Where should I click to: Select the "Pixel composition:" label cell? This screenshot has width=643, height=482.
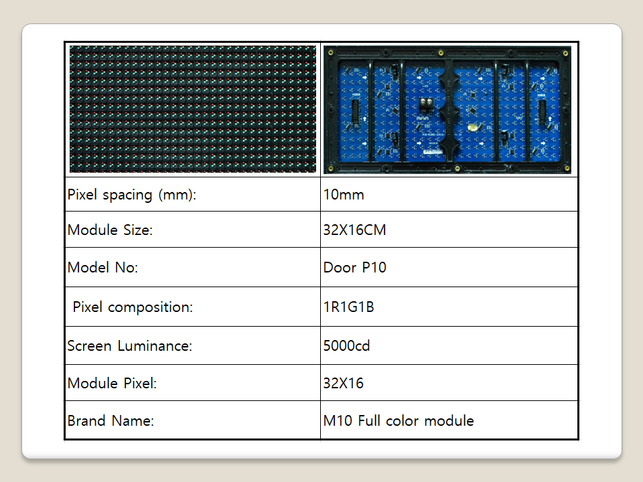(x=133, y=307)
